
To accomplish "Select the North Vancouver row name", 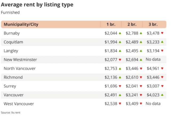I will 20,69.
